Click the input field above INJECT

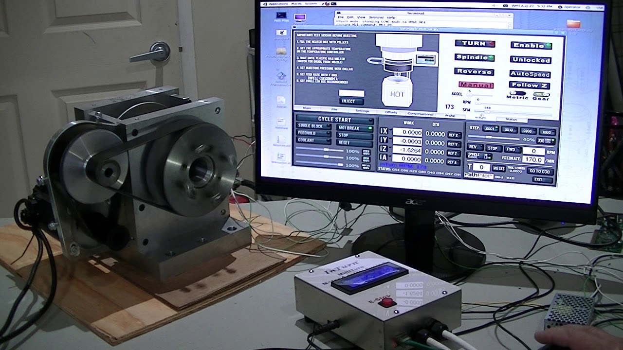351,93
